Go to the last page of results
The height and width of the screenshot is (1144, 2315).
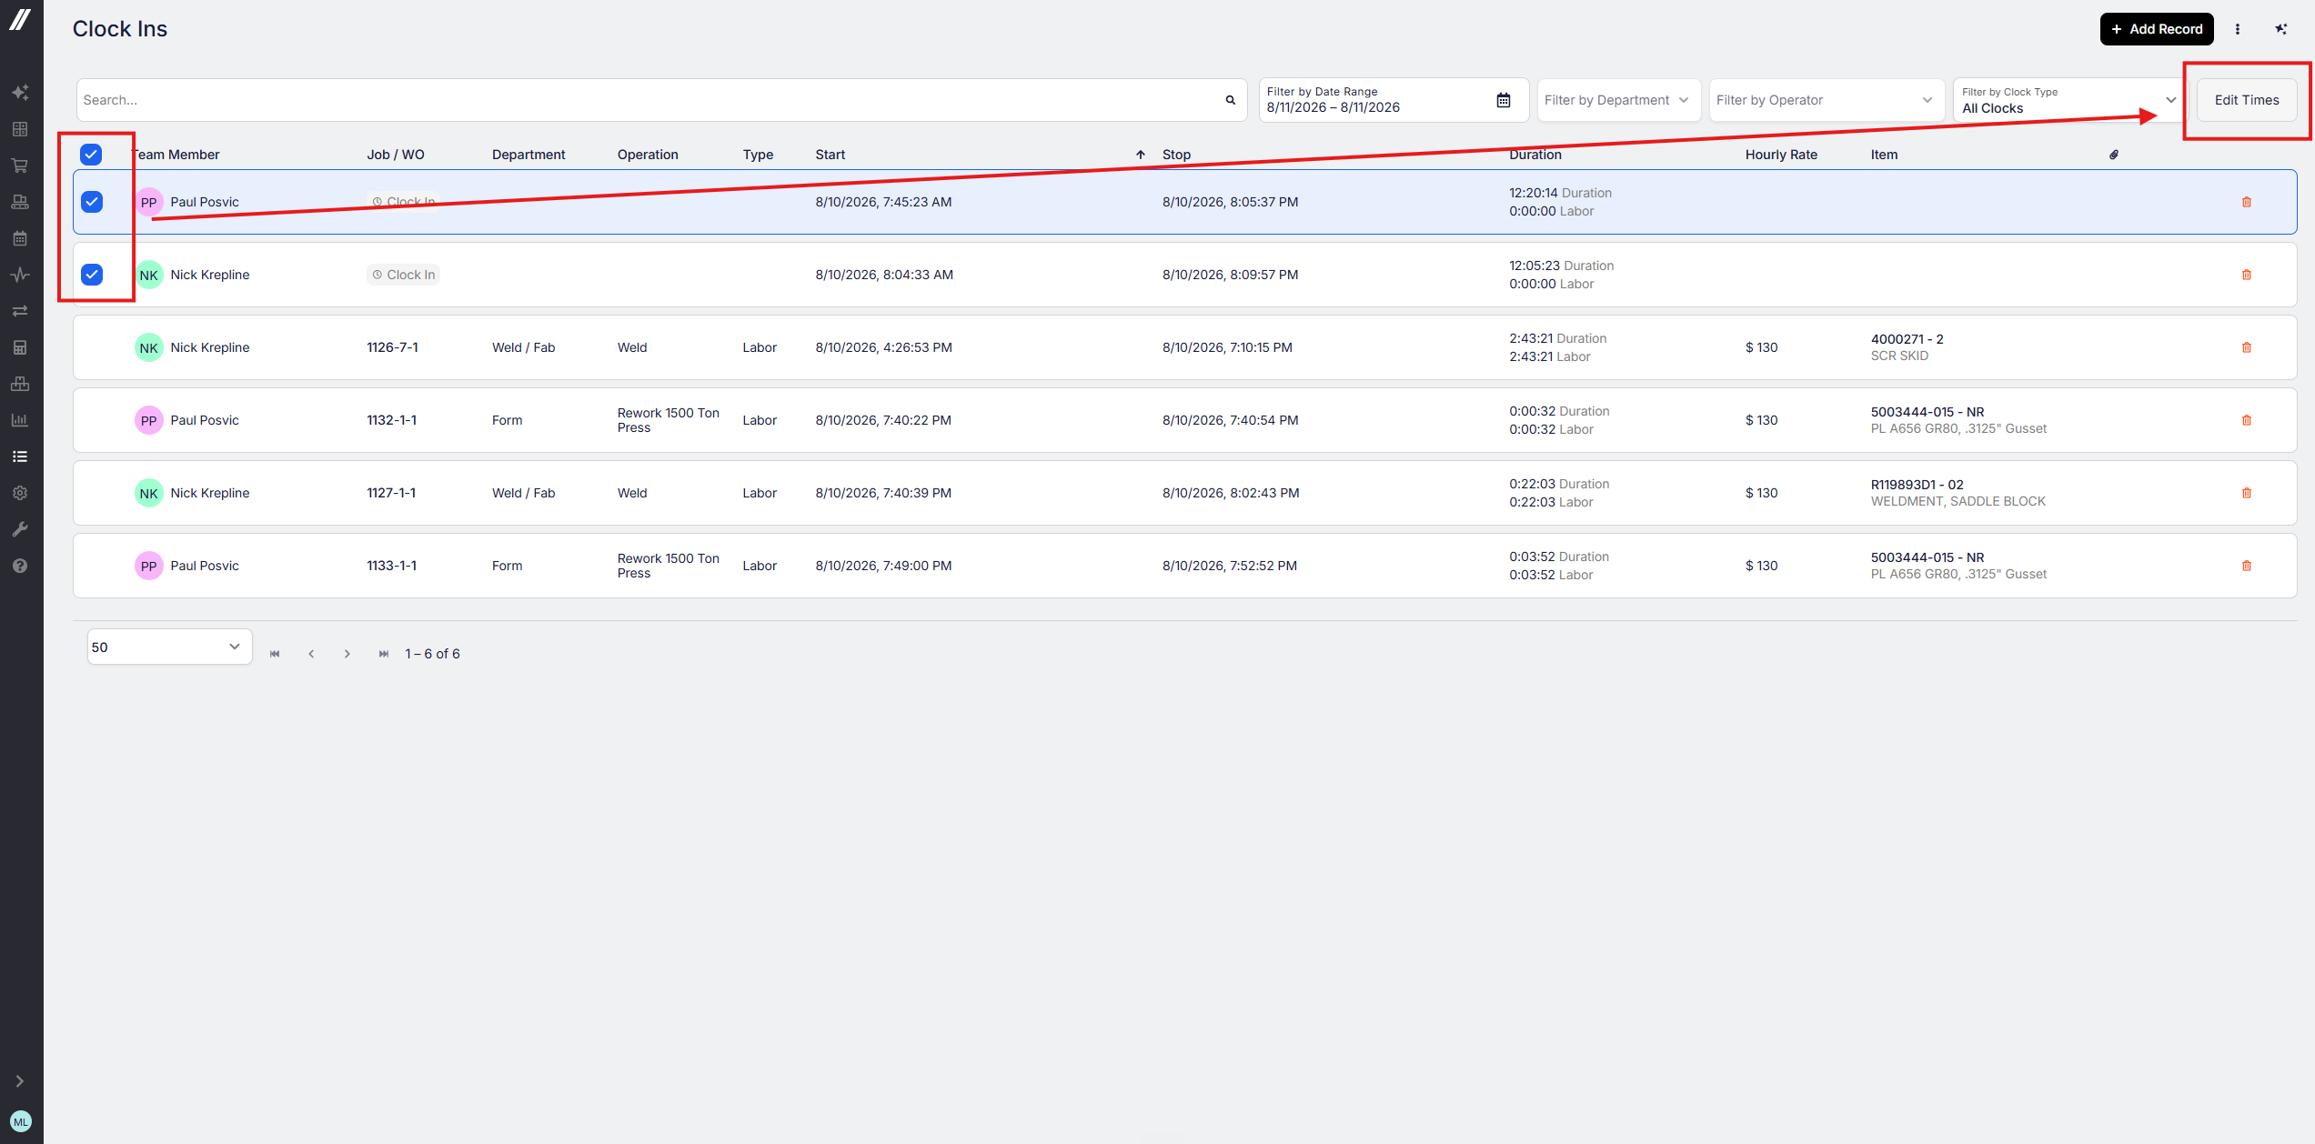384,654
